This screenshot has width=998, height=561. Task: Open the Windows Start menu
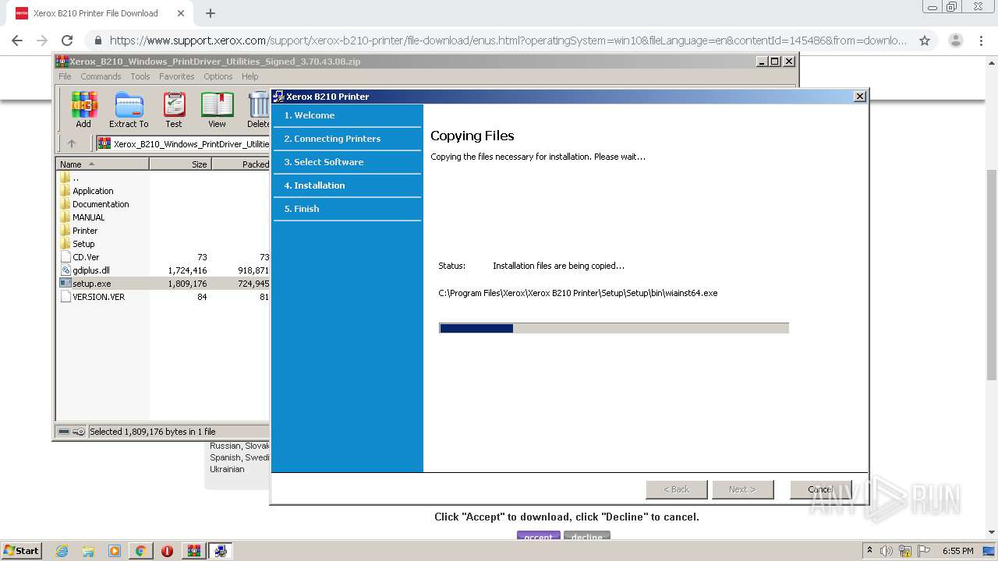21,550
